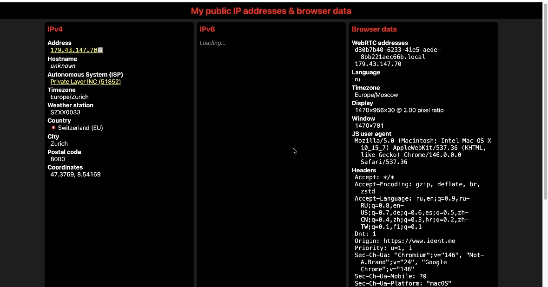The height and width of the screenshot is (287, 548).
Task: Click the page title 'My public IP addresses & browser data'
Action: pos(271,11)
